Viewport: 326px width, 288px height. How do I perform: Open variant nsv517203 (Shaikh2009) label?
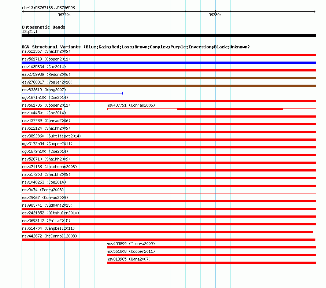[46, 174]
